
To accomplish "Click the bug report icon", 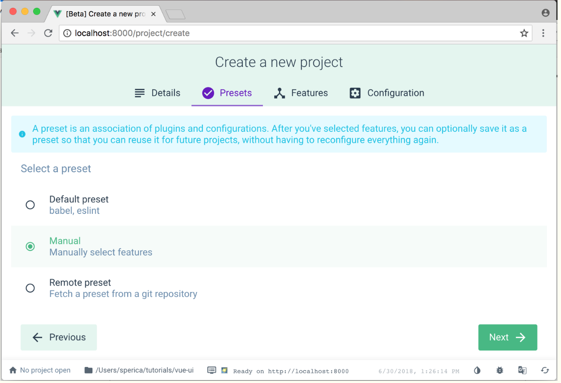I will coord(500,370).
